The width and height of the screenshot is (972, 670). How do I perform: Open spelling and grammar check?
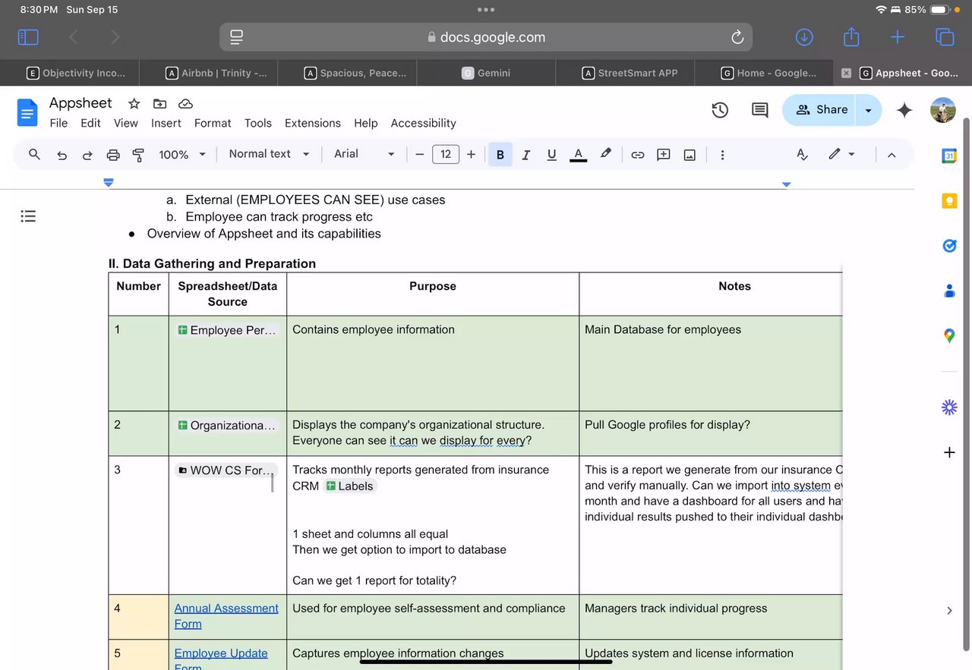[803, 155]
